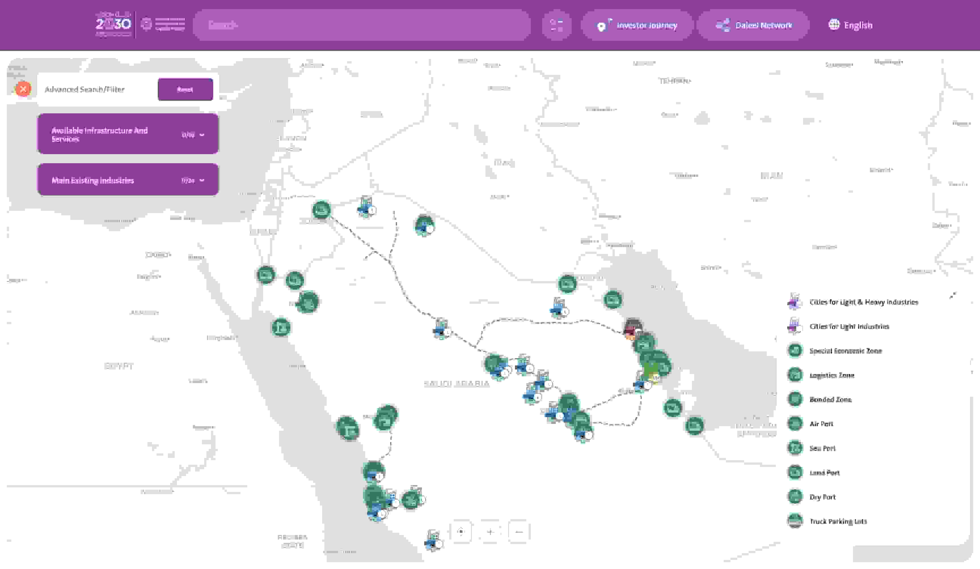Select Bonded Zone legend icon
This screenshot has width=980, height=569.
(795, 399)
